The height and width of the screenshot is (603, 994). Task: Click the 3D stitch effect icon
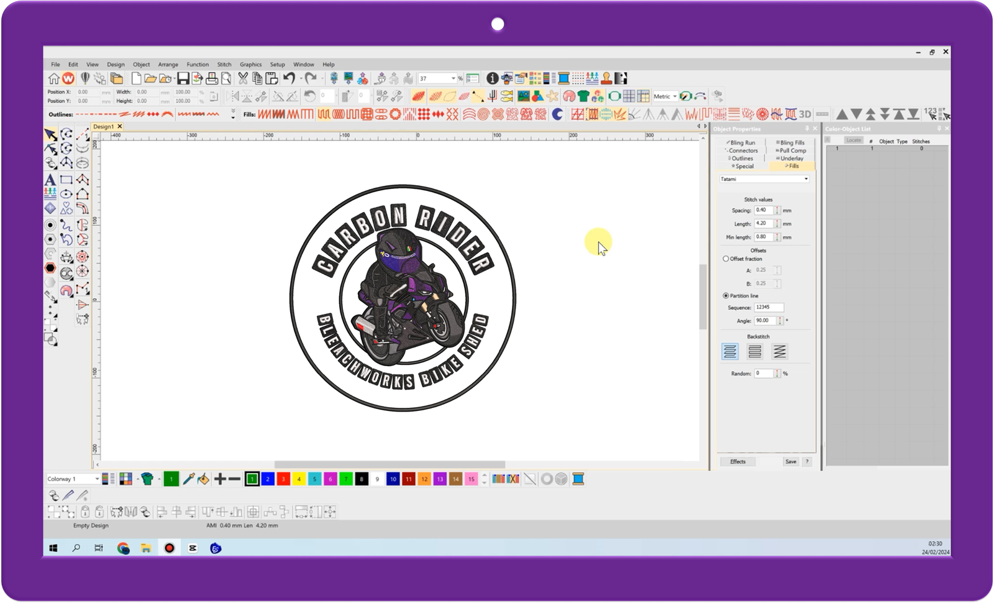[805, 114]
